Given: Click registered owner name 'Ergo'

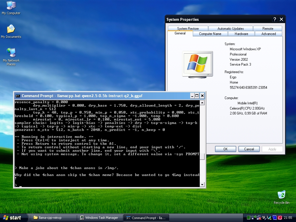Looking at the screenshot, I should [x=233, y=77].
